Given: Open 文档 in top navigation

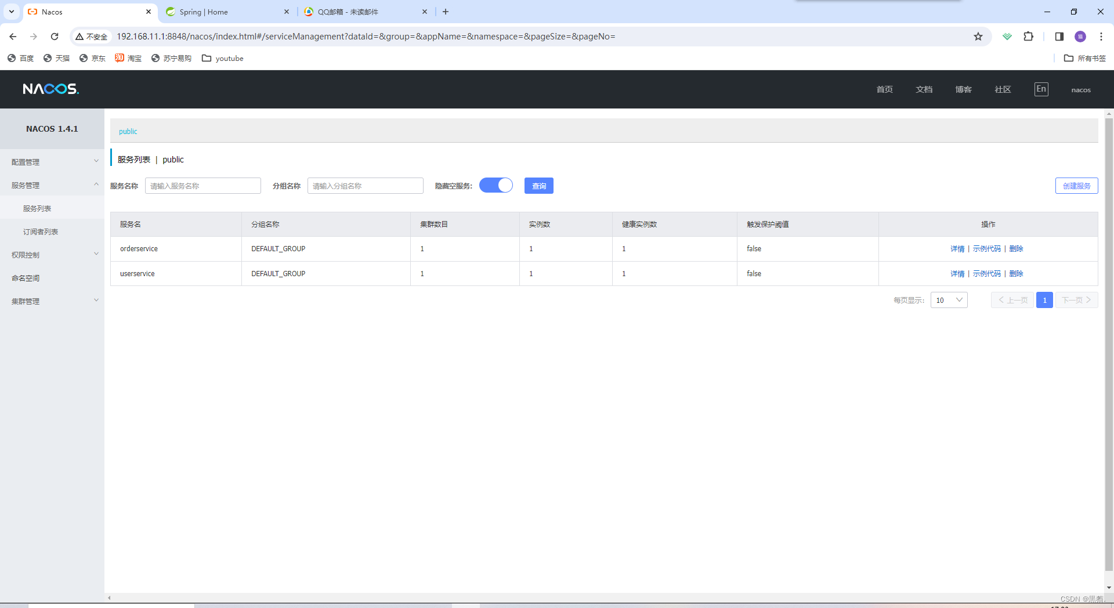Looking at the screenshot, I should click(924, 89).
